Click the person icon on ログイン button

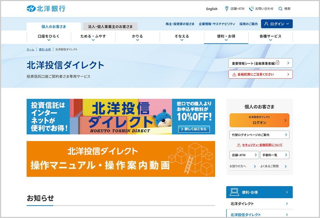click(x=266, y=24)
